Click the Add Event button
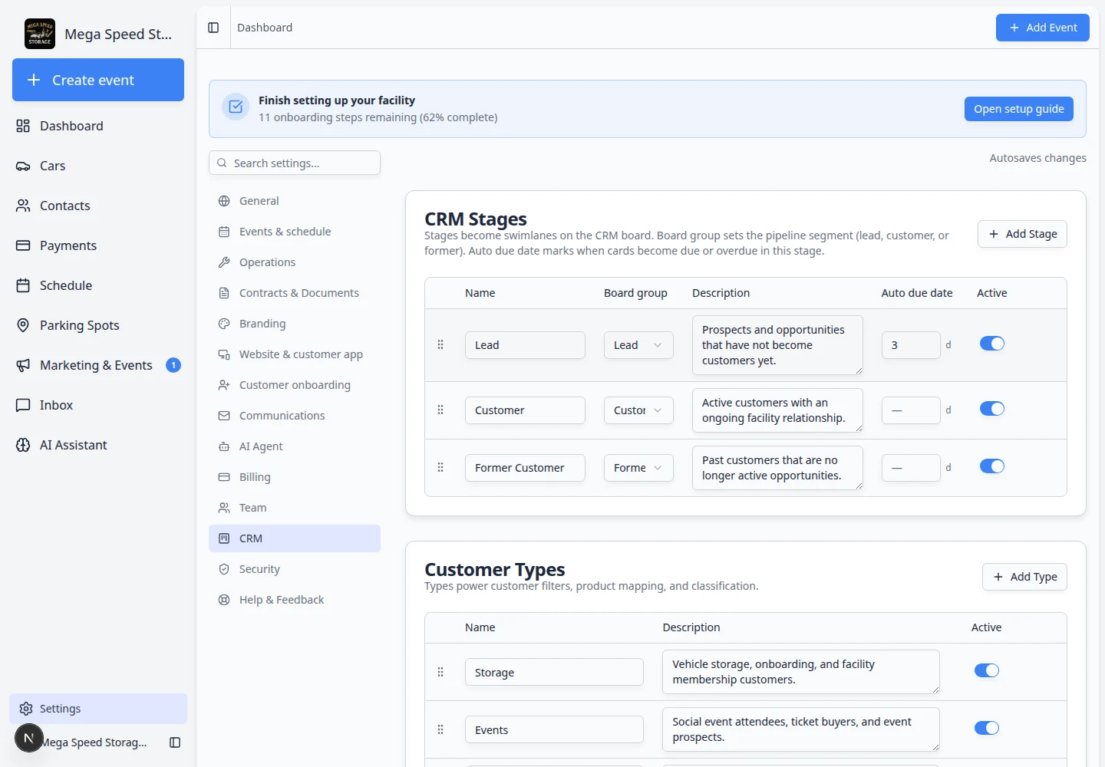Image resolution: width=1105 pixels, height=767 pixels. (x=1043, y=28)
